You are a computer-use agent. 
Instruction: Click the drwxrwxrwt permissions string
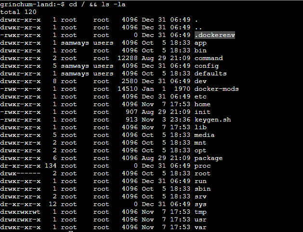[20, 212]
